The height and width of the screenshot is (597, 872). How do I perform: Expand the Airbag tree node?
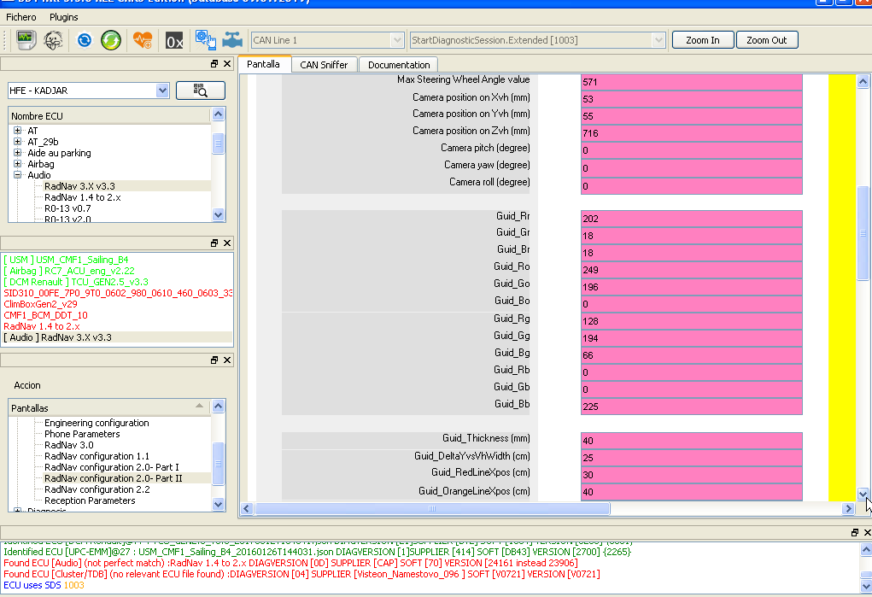(17, 164)
